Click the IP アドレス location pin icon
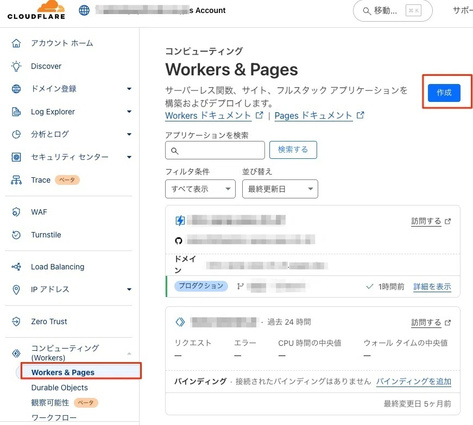The image size is (473, 425). (x=16, y=289)
